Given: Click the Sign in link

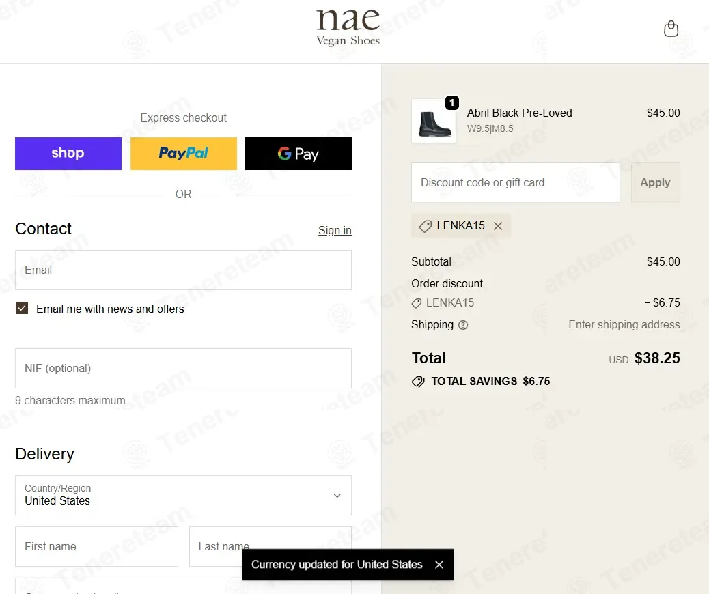Looking at the screenshot, I should coord(335,230).
